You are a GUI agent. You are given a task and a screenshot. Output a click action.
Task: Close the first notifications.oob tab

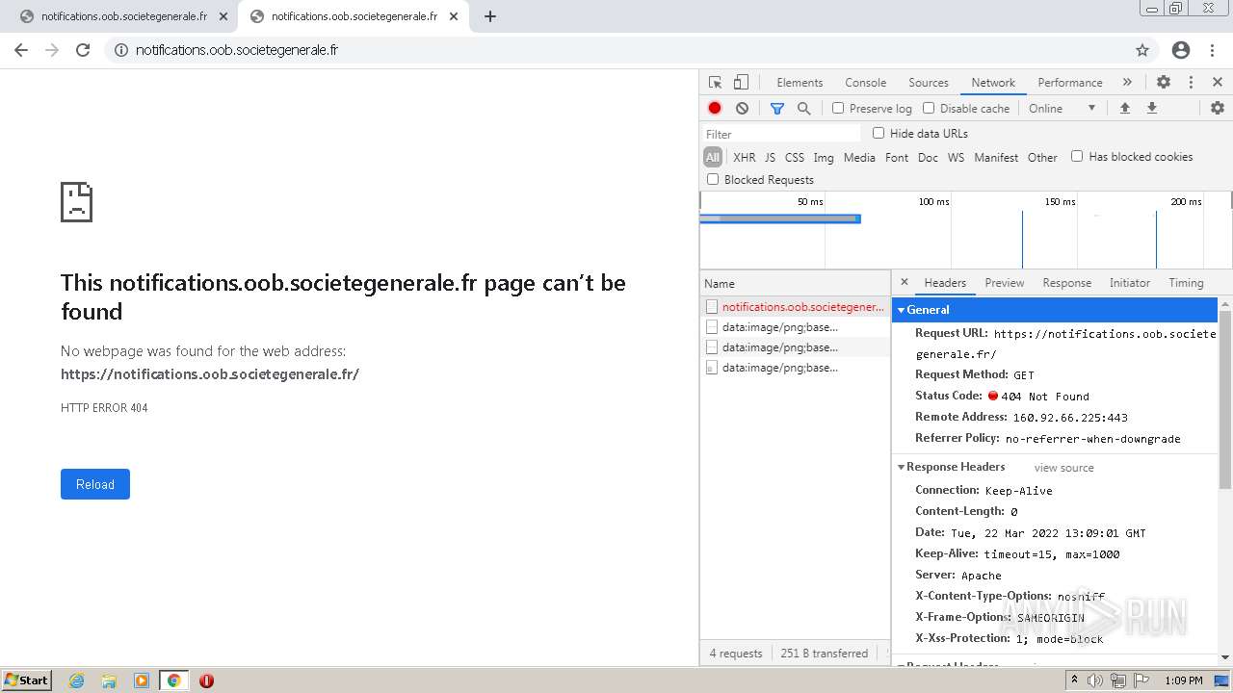[x=223, y=16]
